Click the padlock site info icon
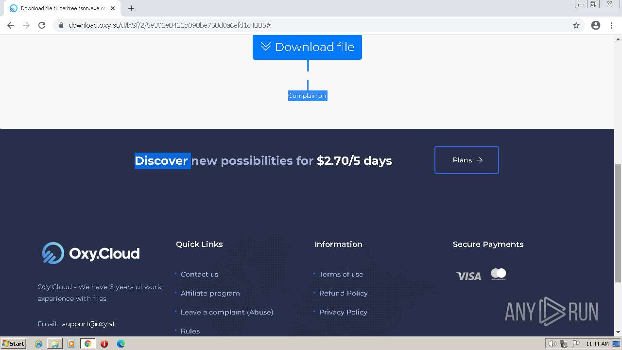Viewport: 622px width, 350px height. coord(61,25)
